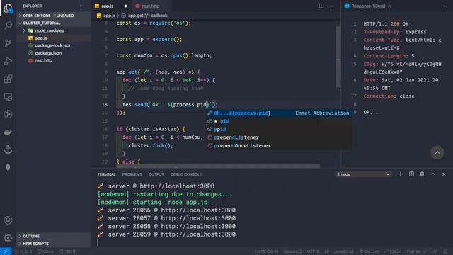Select the 'ppid' autocomplete suggestion
This screenshot has width=453, height=255.
(279, 129)
